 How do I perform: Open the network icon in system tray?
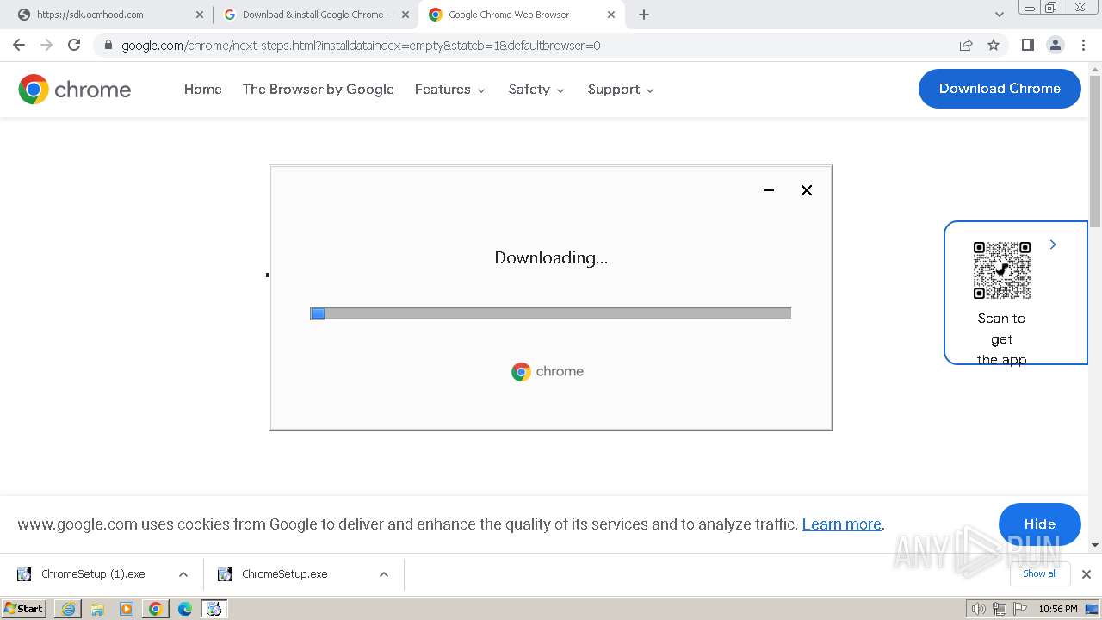(x=1000, y=609)
